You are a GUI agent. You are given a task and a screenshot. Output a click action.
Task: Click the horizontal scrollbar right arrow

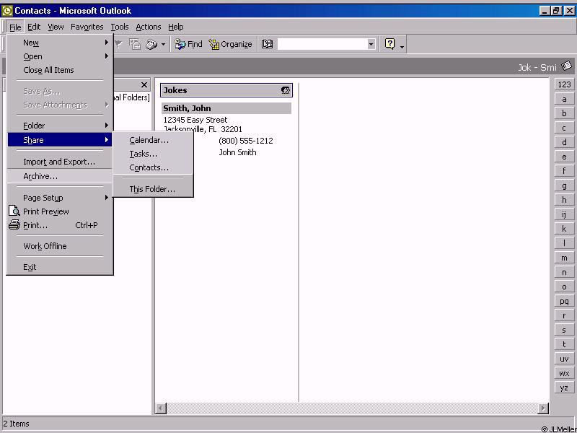[543, 408]
